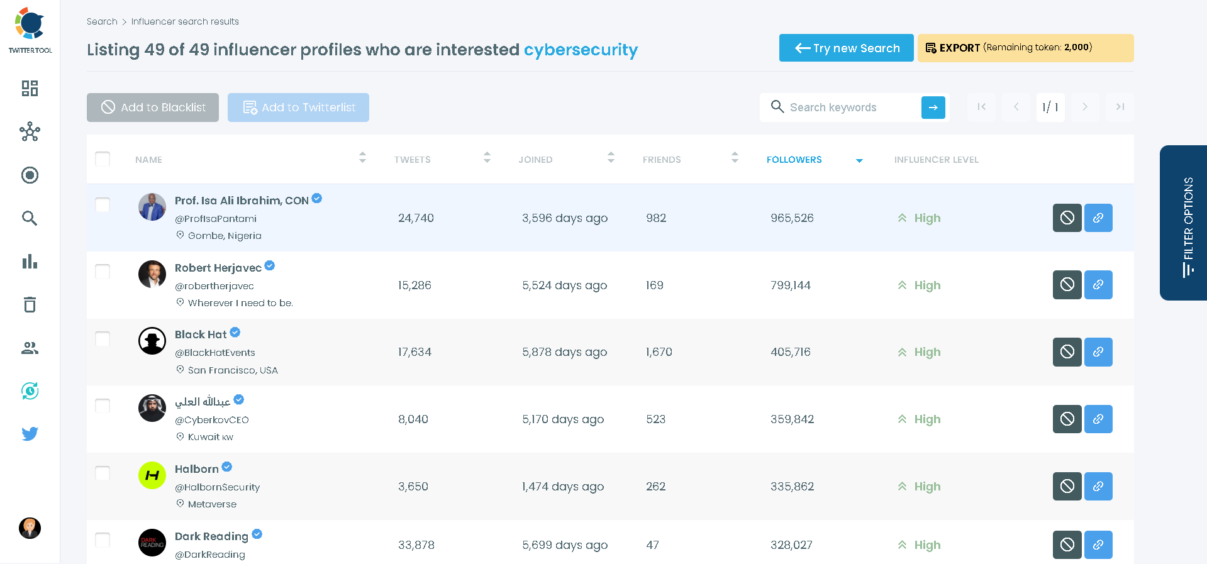Select Dark Reading row checkbox

point(103,540)
